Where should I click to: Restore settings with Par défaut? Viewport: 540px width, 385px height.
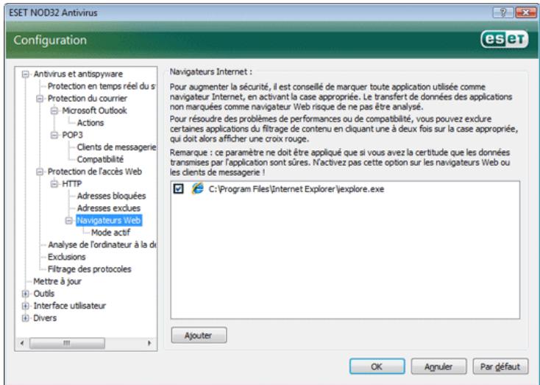[x=500, y=367]
